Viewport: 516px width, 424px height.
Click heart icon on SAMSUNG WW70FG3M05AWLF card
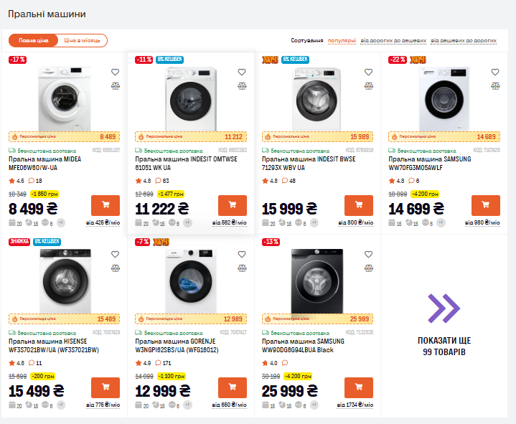tap(494, 72)
